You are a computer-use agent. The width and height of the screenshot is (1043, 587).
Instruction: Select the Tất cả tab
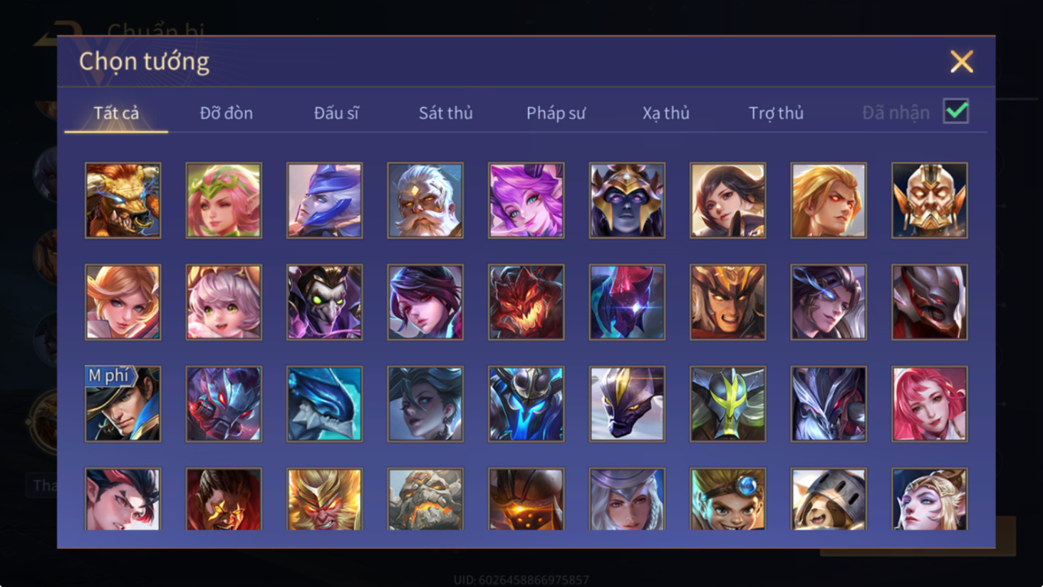[x=116, y=113]
